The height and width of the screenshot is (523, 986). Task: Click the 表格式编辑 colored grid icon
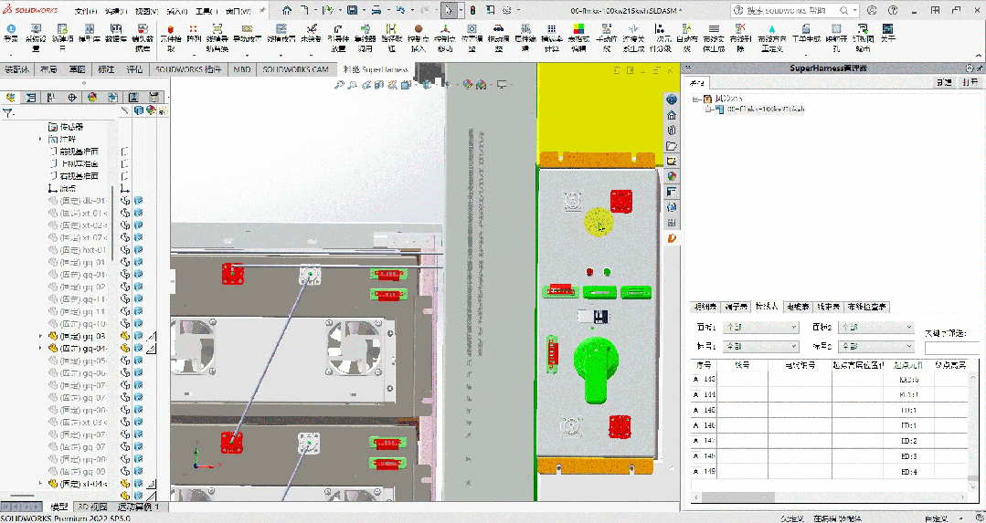point(578,29)
